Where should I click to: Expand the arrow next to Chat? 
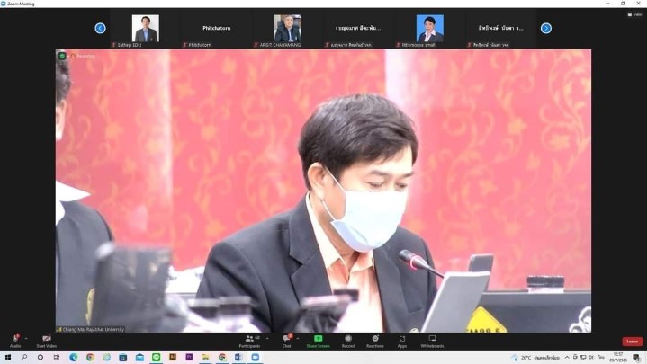tap(298, 339)
